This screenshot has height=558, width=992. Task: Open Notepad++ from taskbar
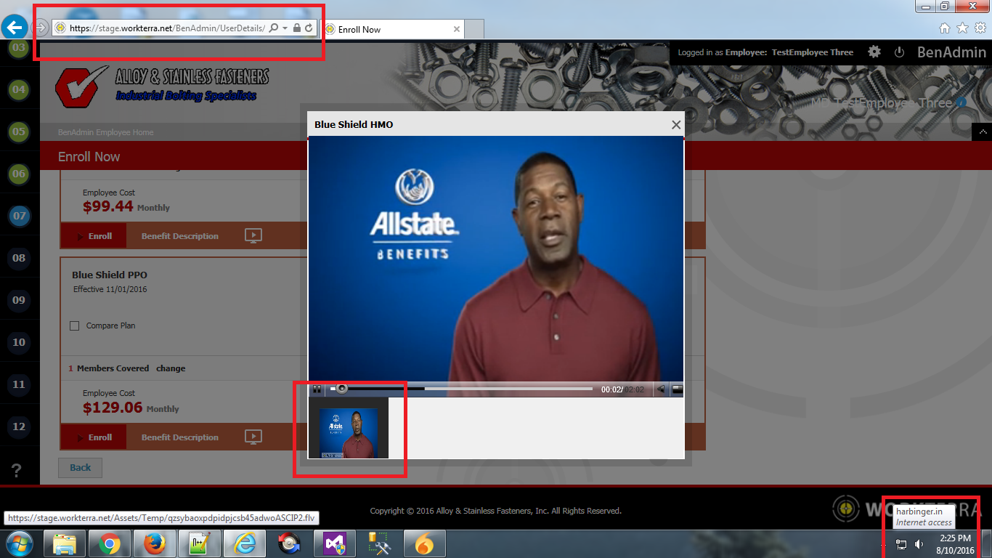pos(200,543)
